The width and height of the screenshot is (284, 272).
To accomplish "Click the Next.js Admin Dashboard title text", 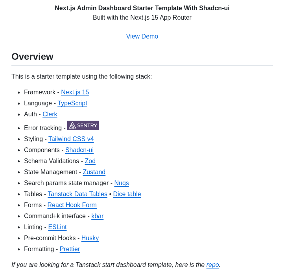I will [x=142, y=8].
